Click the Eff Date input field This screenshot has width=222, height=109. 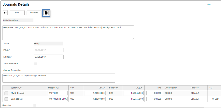click(49, 57)
